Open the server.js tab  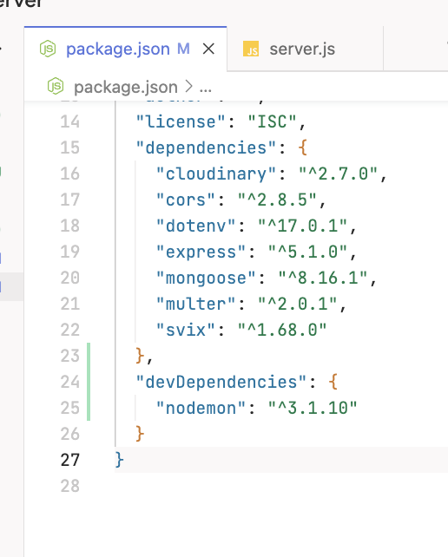[x=305, y=49]
